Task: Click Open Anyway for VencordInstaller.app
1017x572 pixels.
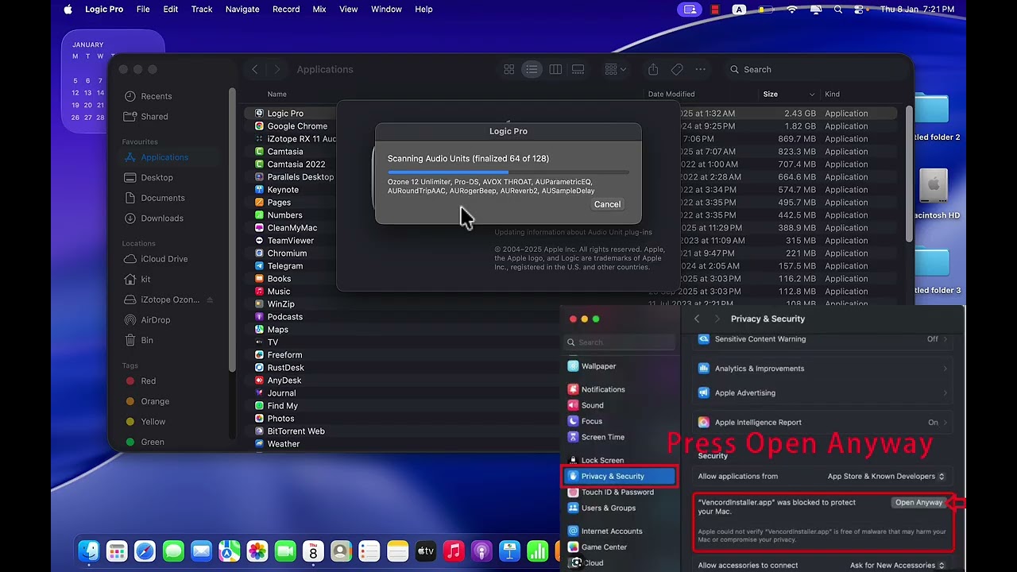Action: [918, 503]
